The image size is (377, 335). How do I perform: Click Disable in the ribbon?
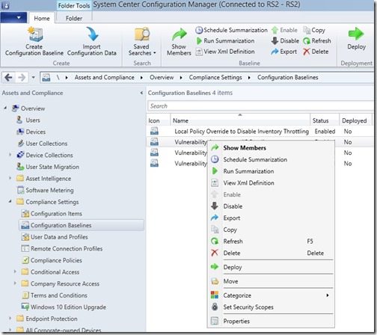tap(285, 41)
